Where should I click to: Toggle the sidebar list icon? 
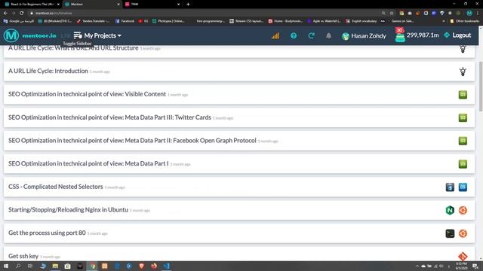78,35
